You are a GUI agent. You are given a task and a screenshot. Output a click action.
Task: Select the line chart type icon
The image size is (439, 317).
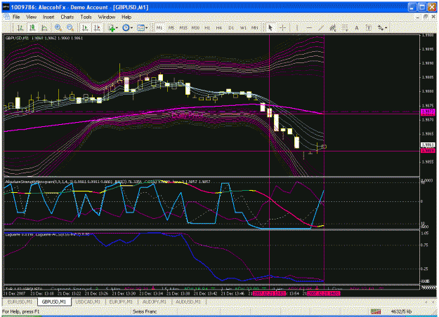(44, 27)
